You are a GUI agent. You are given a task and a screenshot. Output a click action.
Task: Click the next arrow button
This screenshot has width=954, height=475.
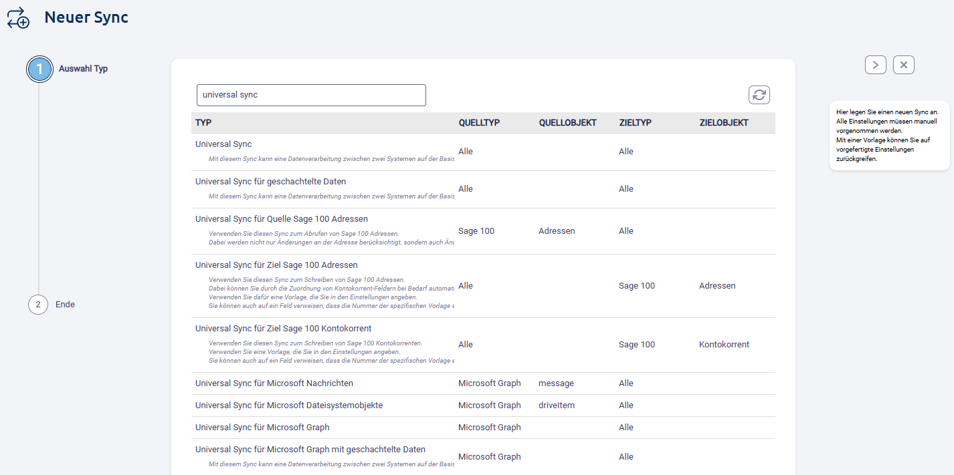click(875, 65)
